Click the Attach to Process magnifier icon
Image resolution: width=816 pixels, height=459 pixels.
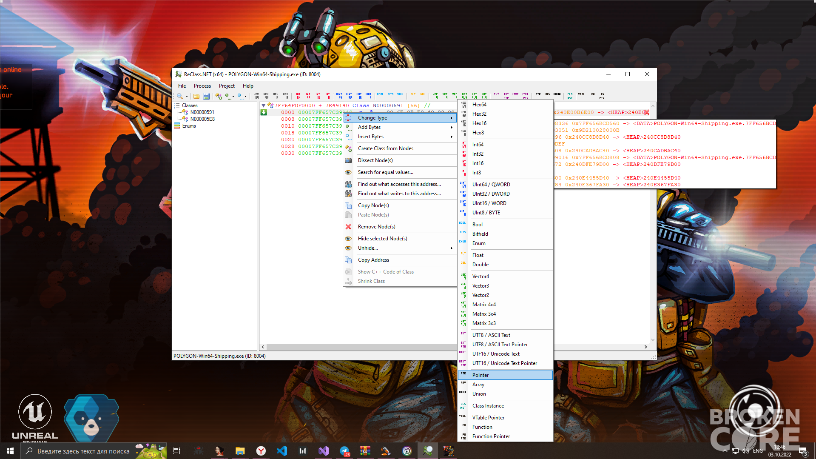point(180,96)
